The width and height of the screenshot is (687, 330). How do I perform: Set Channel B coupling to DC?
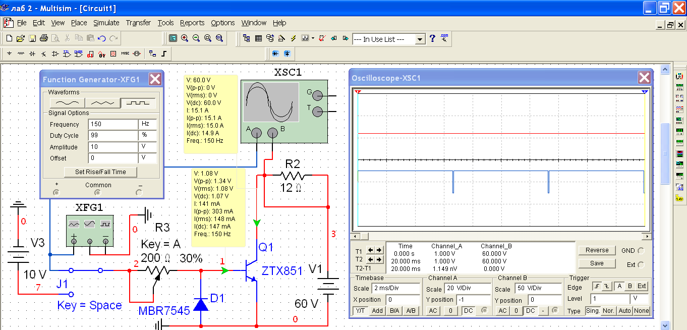coord(530,311)
